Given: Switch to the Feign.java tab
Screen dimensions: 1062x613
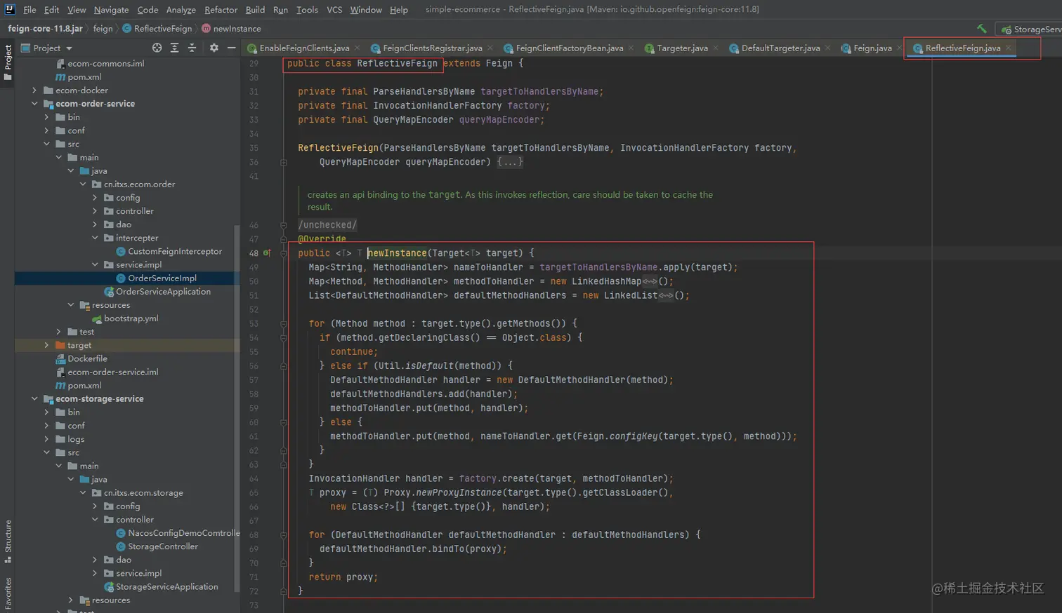Looking at the screenshot, I should pos(872,48).
